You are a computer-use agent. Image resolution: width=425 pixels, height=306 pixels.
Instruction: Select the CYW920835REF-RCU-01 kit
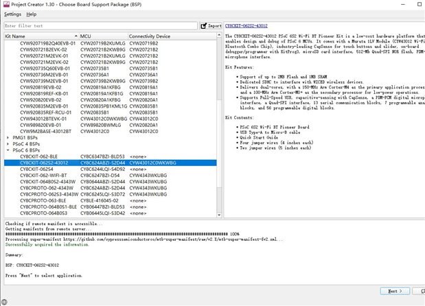(45, 113)
